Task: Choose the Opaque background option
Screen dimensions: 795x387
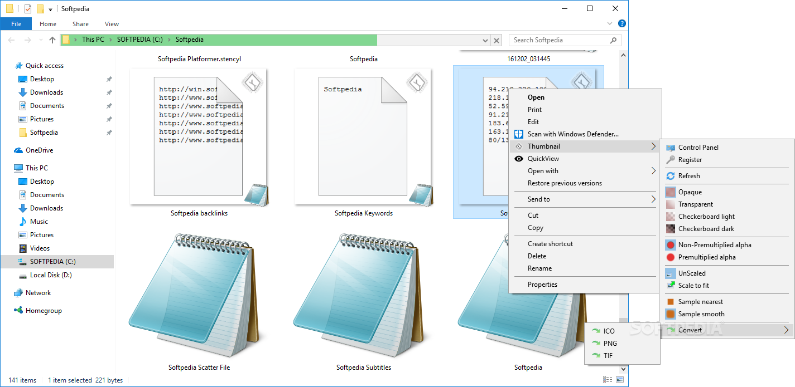Action: [727, 192]
